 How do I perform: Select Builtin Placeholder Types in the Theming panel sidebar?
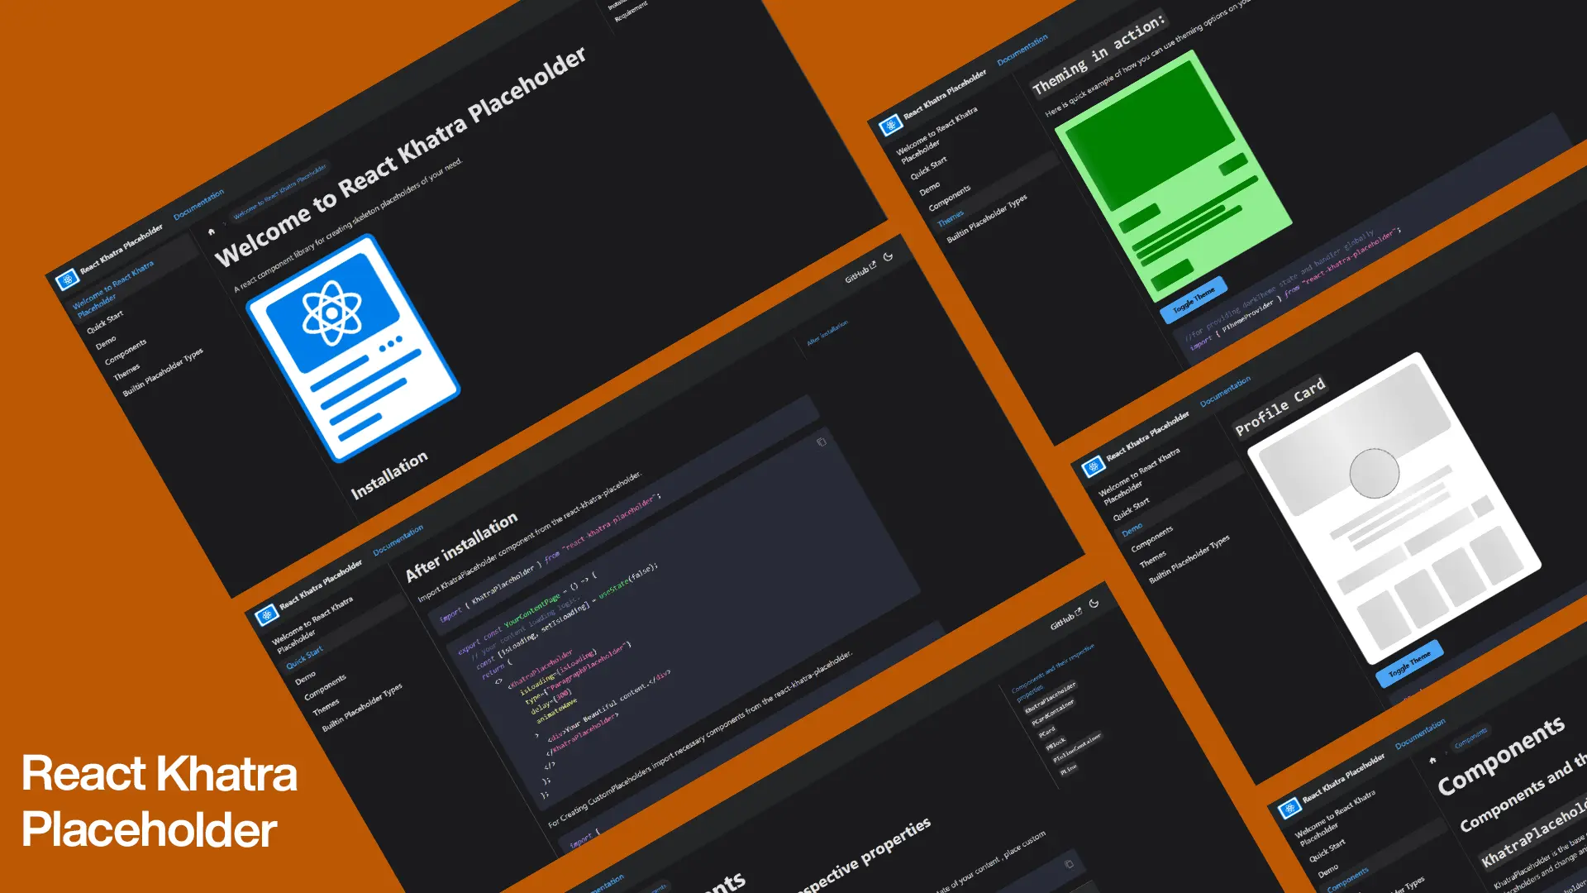(987, 218)
